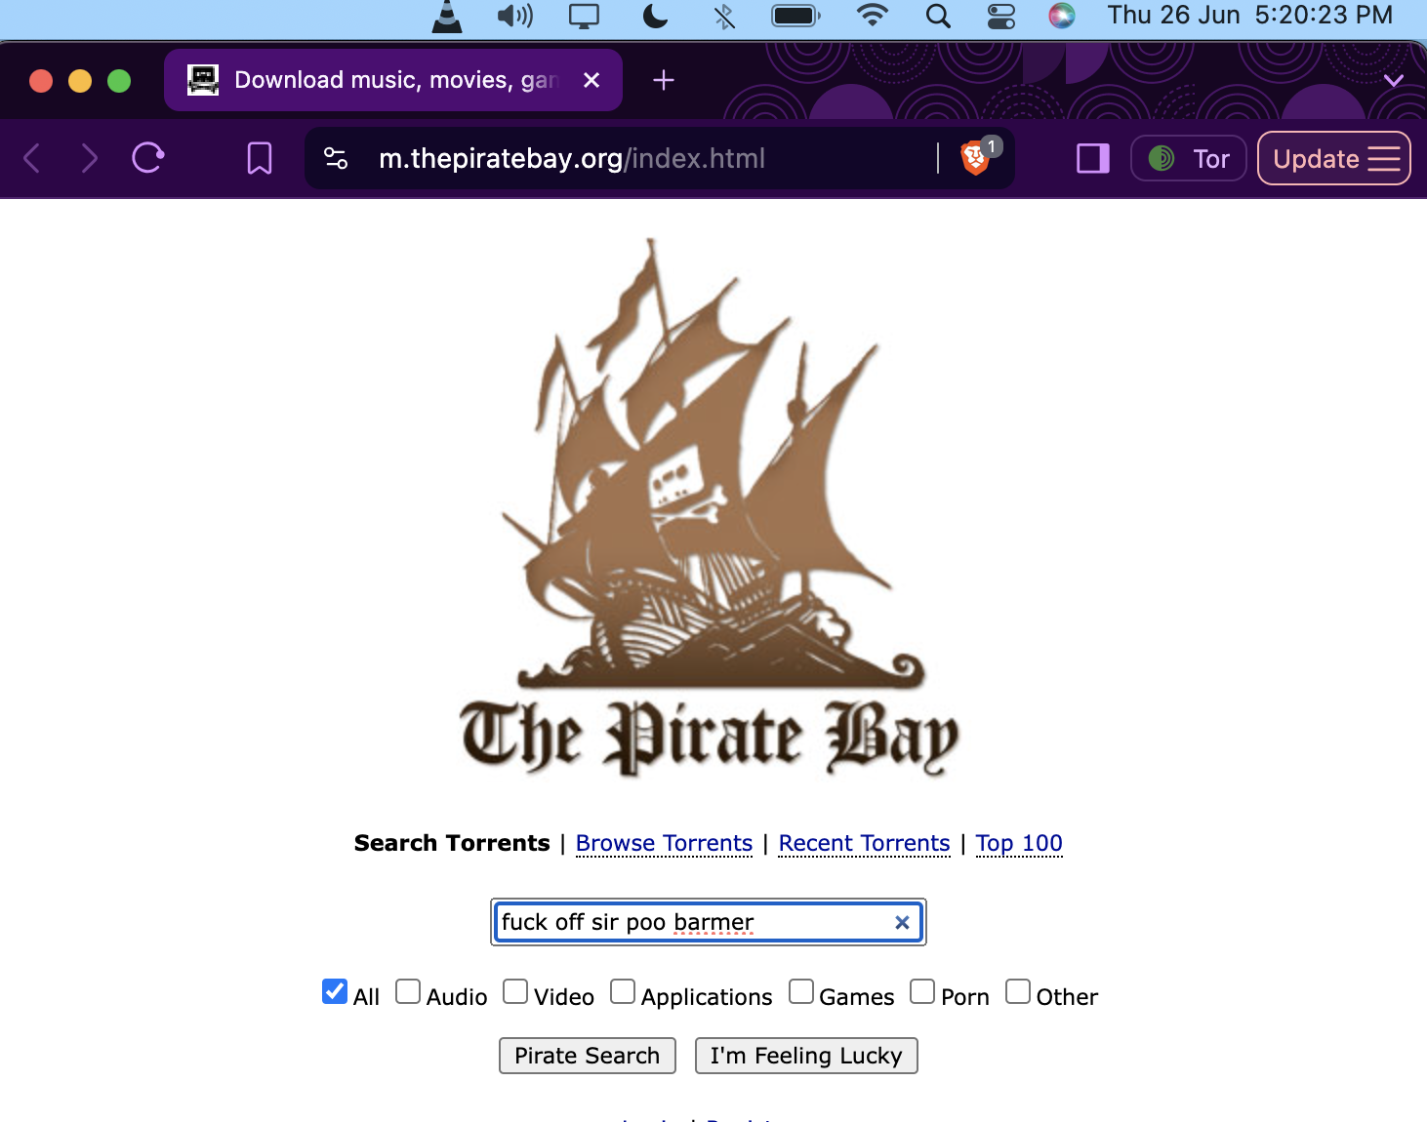Open the Wi-Fi menu
The image size is (1427, 1122).
(872, 16)
